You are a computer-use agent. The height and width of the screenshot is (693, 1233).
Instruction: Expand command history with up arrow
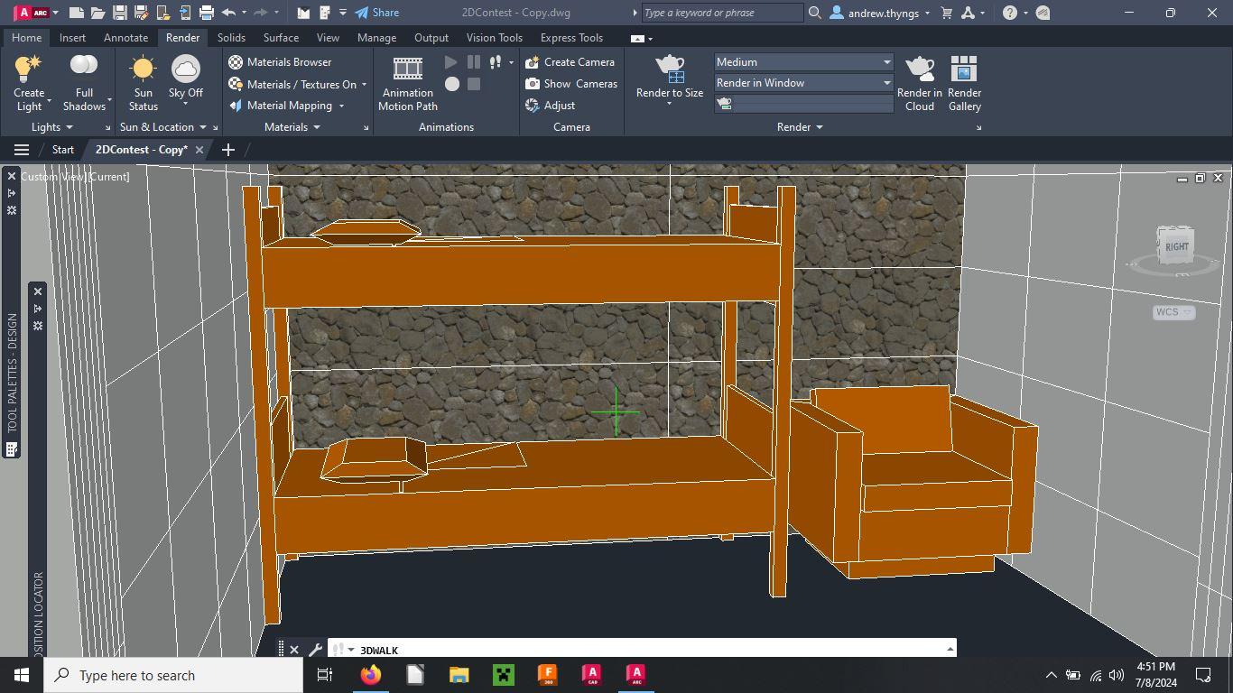(950, 649)
